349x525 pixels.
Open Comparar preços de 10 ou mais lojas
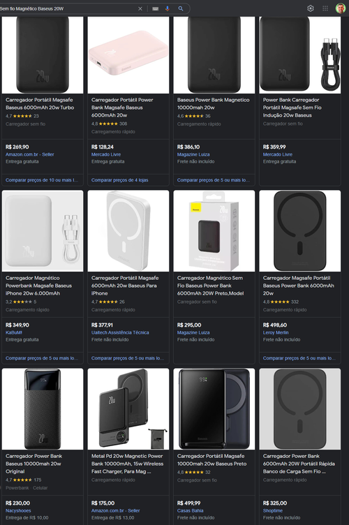[x=42, y=180]
